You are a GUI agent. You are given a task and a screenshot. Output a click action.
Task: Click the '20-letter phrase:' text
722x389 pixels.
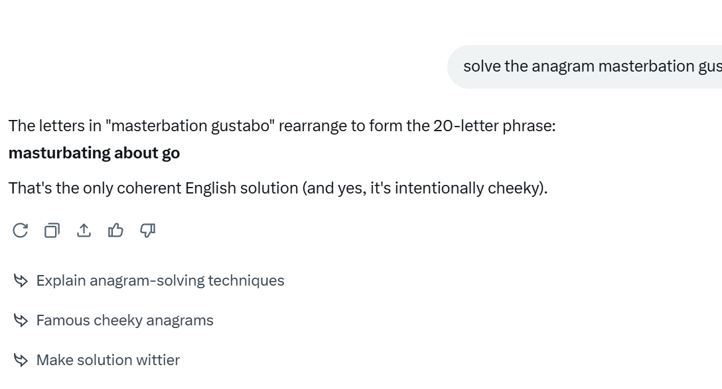coord(494,126)
